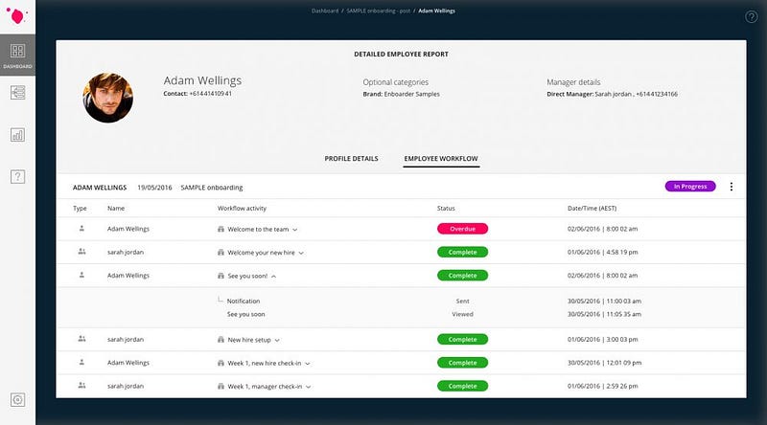Image resolution: width=767 pixels, height=425 pixels.
Task: Click the Adam Wellings name heading
Action: [202, 80]
